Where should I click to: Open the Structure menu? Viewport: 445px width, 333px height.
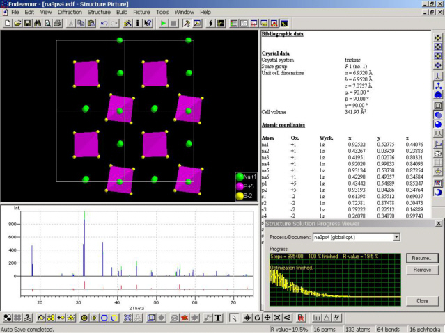coord(100,13)
